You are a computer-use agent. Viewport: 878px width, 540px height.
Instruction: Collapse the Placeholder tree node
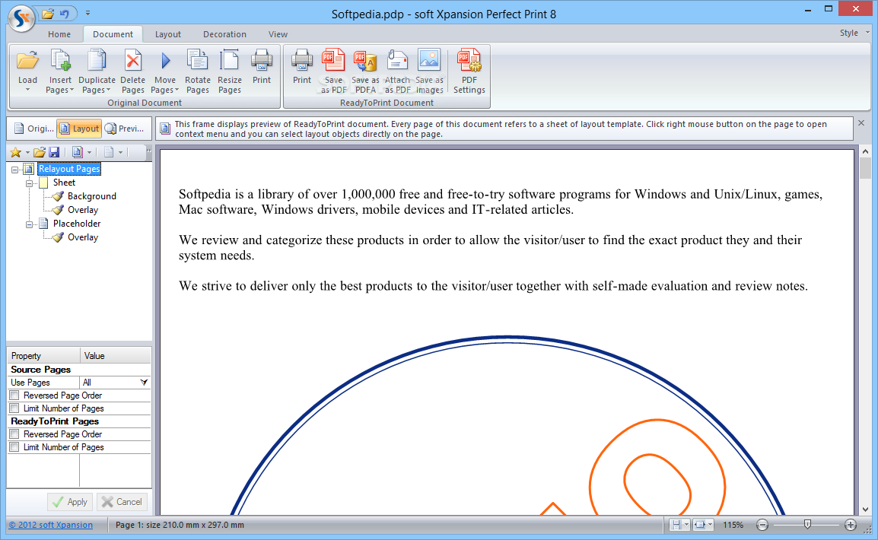pos(29,224)
